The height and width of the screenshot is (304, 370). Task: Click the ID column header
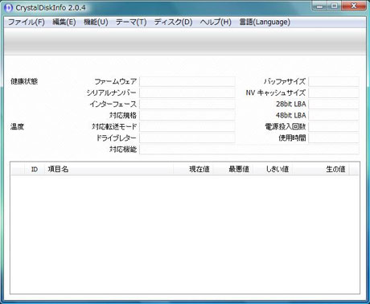point(35,169)
